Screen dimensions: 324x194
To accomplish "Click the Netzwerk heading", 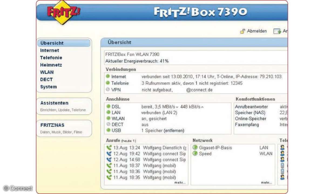I will (x=202, y=140).
